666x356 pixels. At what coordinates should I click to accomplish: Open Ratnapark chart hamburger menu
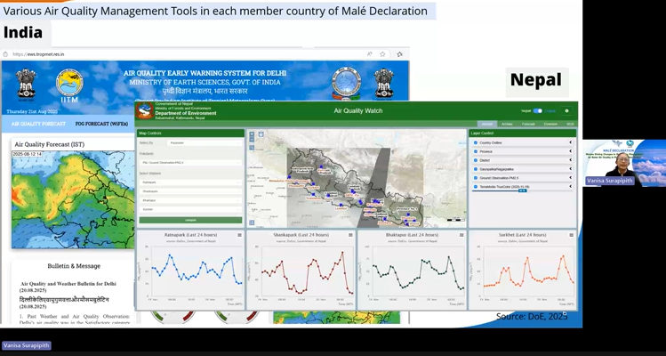pyautogui.click(x=239, y=235)
